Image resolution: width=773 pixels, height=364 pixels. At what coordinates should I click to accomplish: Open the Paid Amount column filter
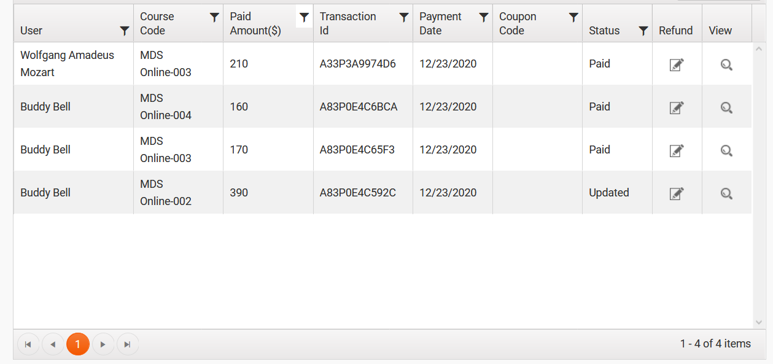pos(304,17)
